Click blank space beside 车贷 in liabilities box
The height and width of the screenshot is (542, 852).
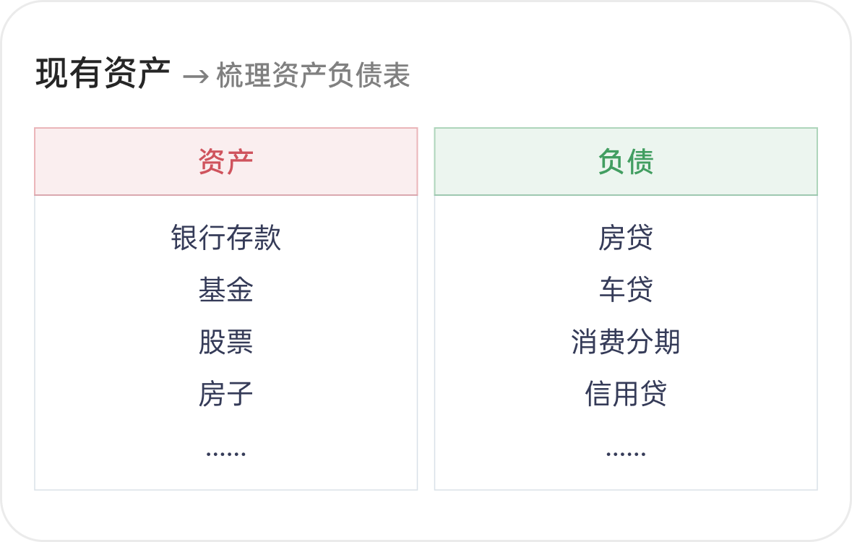(x=744, y=290)
